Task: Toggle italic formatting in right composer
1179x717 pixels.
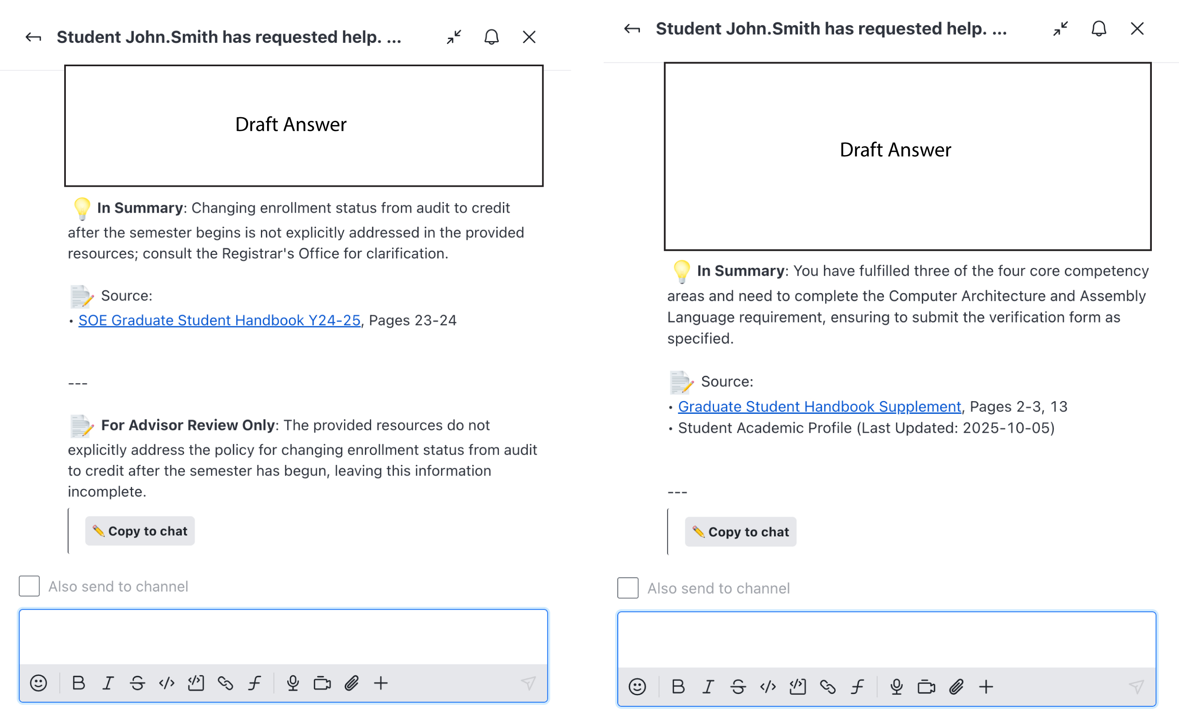Action: coord(708,687)
